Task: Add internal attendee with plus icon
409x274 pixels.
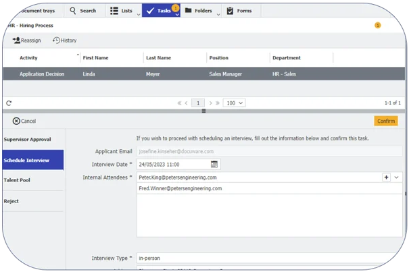Action: [x=387, y=177]
